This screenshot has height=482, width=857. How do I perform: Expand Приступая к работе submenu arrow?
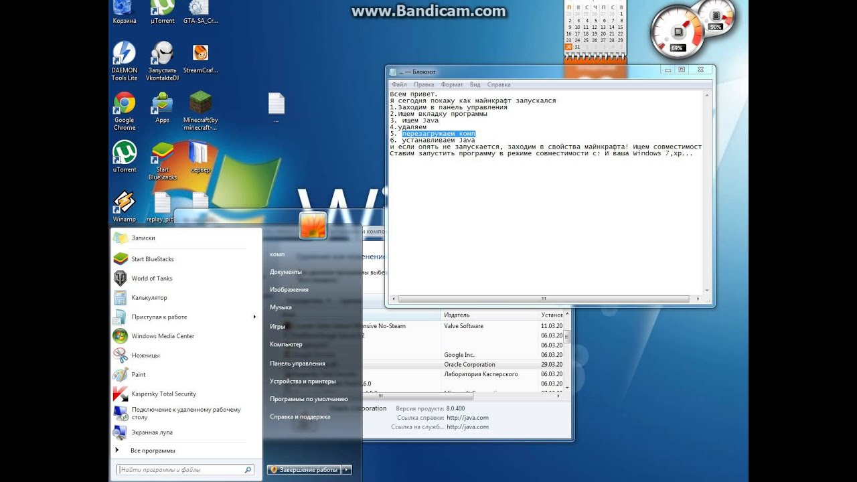click(x=254, y=317)
